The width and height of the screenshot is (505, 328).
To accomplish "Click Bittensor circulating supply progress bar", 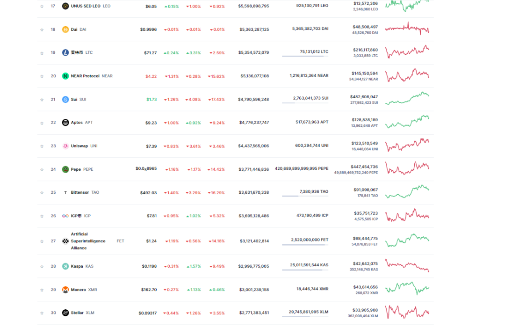I will pyautogui.click(x=305, y=196).
